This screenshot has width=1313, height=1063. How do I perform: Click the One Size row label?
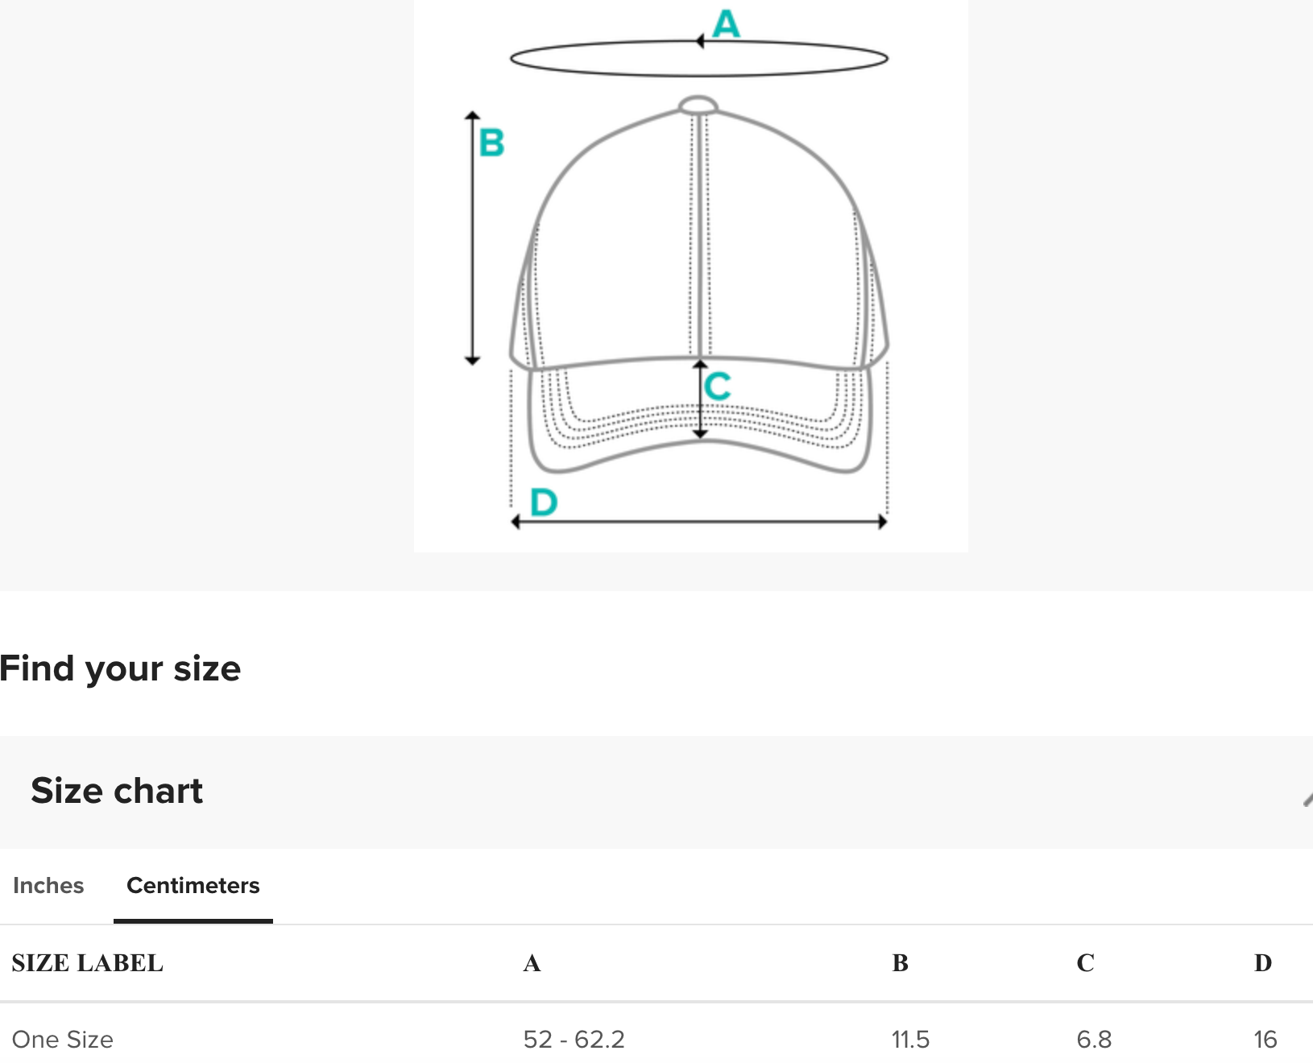63,1039
